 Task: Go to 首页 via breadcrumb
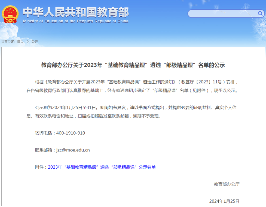[x=20, y=42]
